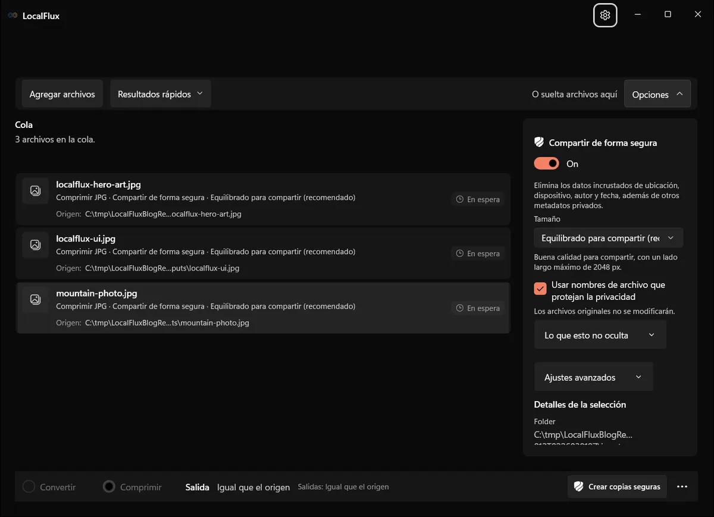The width and height of the screenshot is (714, 517).
Task: Click origin path ending ts\mountain-photo.jpg
Action: 167,322
